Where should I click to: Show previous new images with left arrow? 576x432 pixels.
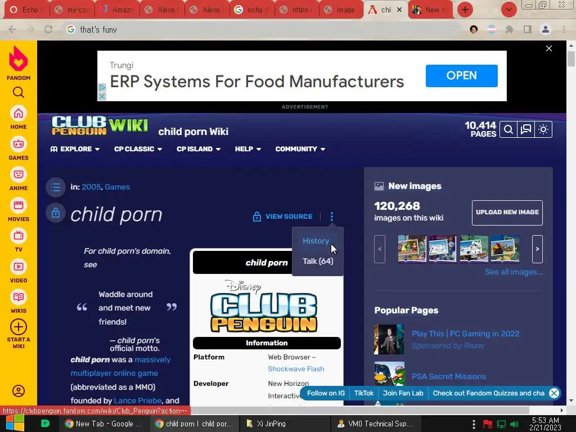[x=380, y=249]
